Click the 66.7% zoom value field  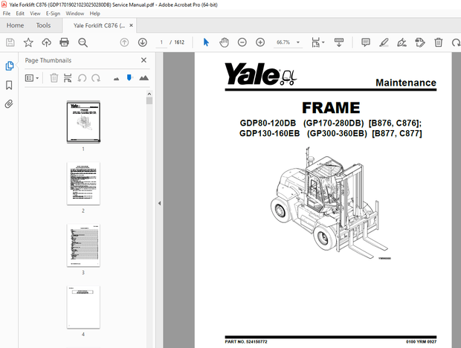coord(283,42)
